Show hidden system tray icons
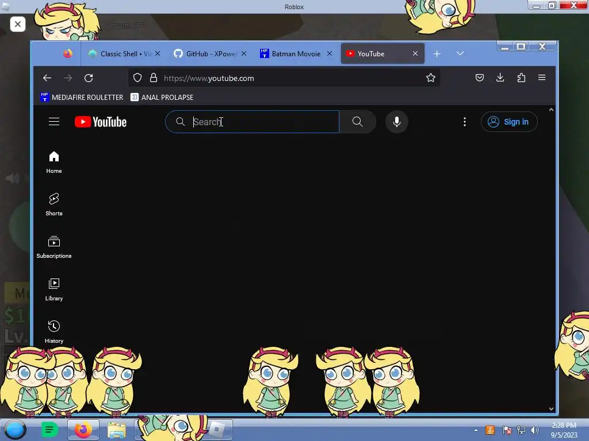This screenshot has height=441, width=589. point(476,430)
